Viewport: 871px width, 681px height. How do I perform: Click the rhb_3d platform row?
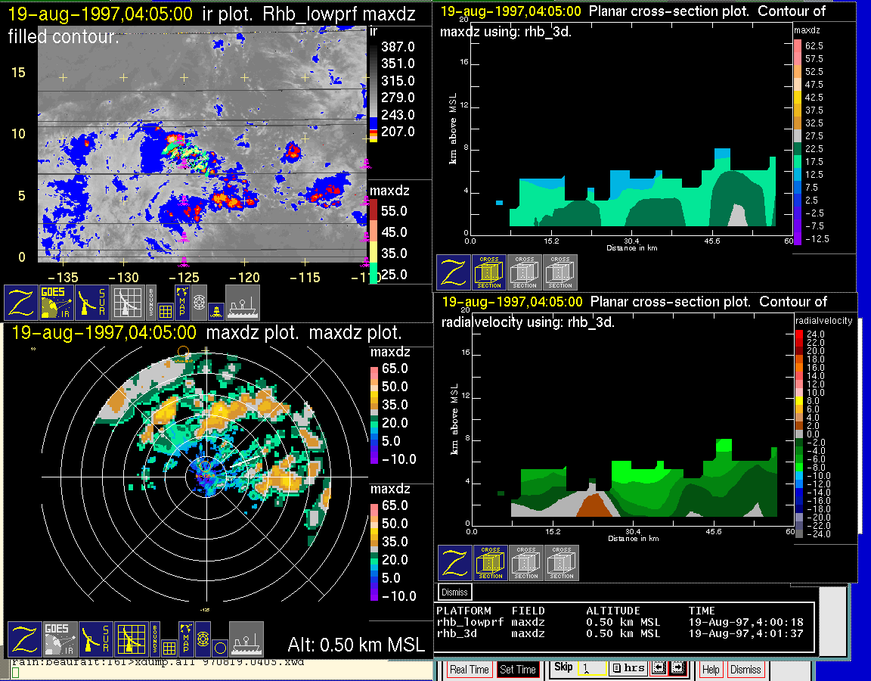pos(621,633)
